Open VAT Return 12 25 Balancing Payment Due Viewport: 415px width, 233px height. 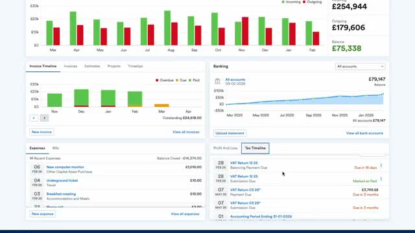pyautogui.click(x=244, y=163)
